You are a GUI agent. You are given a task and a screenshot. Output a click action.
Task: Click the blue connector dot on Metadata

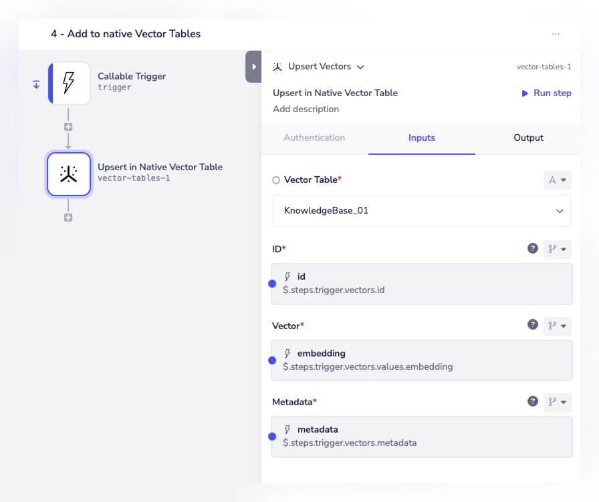coord(272,437)
